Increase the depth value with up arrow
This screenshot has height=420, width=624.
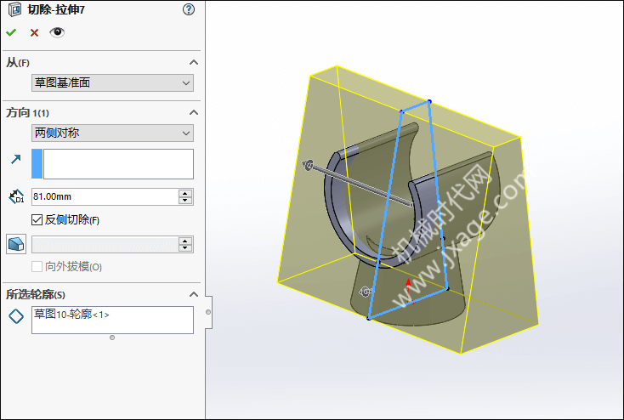pos(185,193)
